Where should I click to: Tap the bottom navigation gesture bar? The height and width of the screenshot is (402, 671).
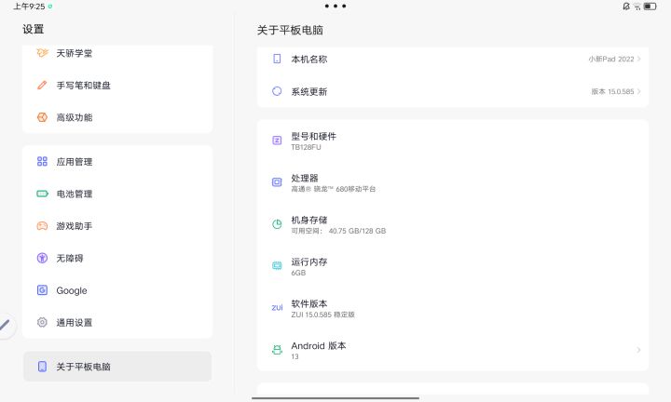click(335, 398)
